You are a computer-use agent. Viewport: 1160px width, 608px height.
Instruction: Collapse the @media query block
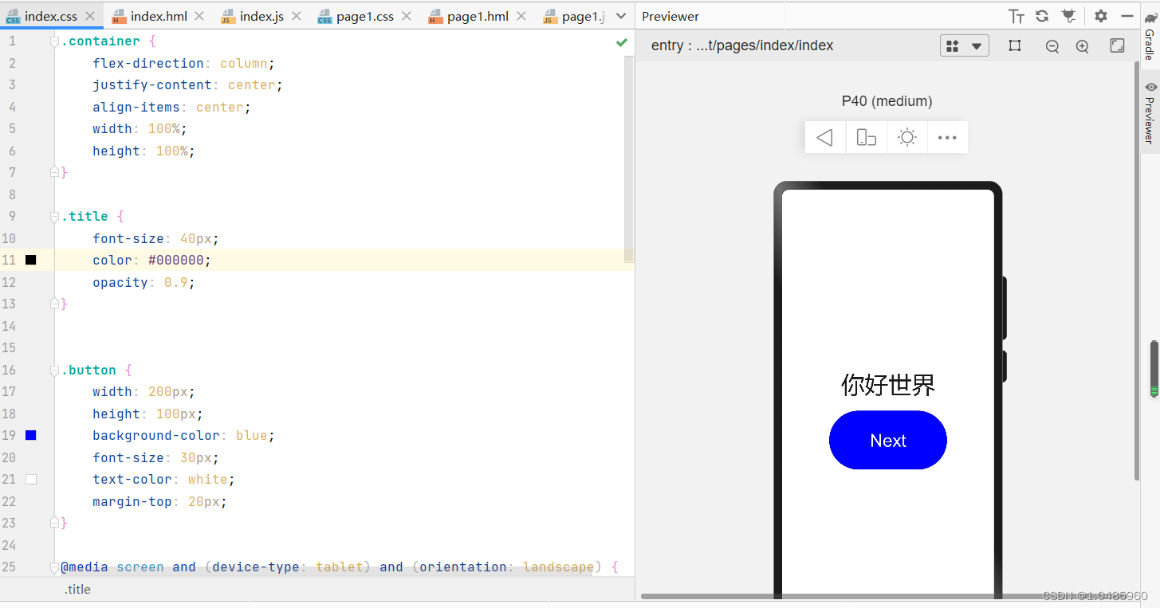(x=54, y=567)
